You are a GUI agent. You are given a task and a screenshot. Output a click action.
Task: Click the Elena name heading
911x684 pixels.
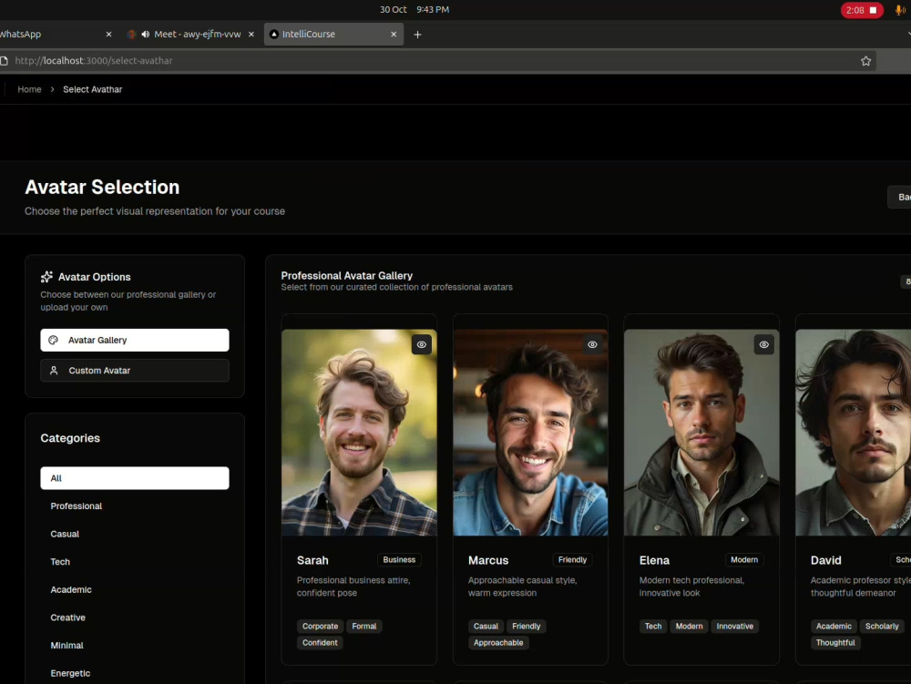(654, 560)
